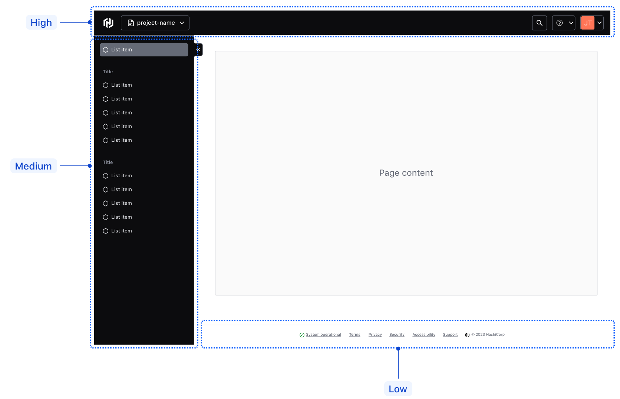
Task: Collapse the sidebar with the double chevron
Action: pos(198,50)
